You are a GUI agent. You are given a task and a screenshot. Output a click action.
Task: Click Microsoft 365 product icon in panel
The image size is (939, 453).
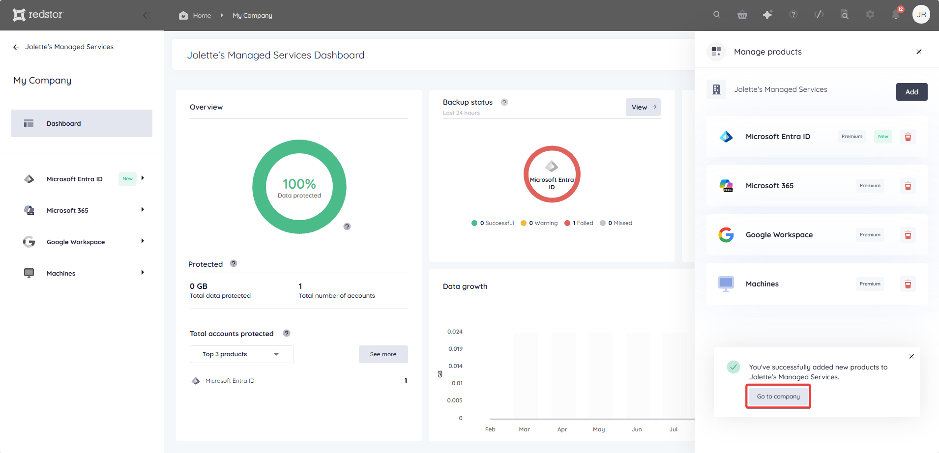pyautogui.click(x=726, y=186)
